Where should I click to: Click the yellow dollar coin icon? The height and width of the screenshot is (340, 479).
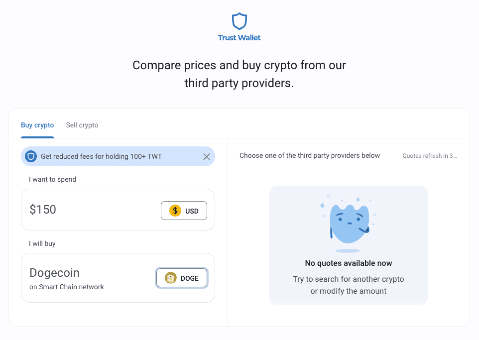(175, 211)
